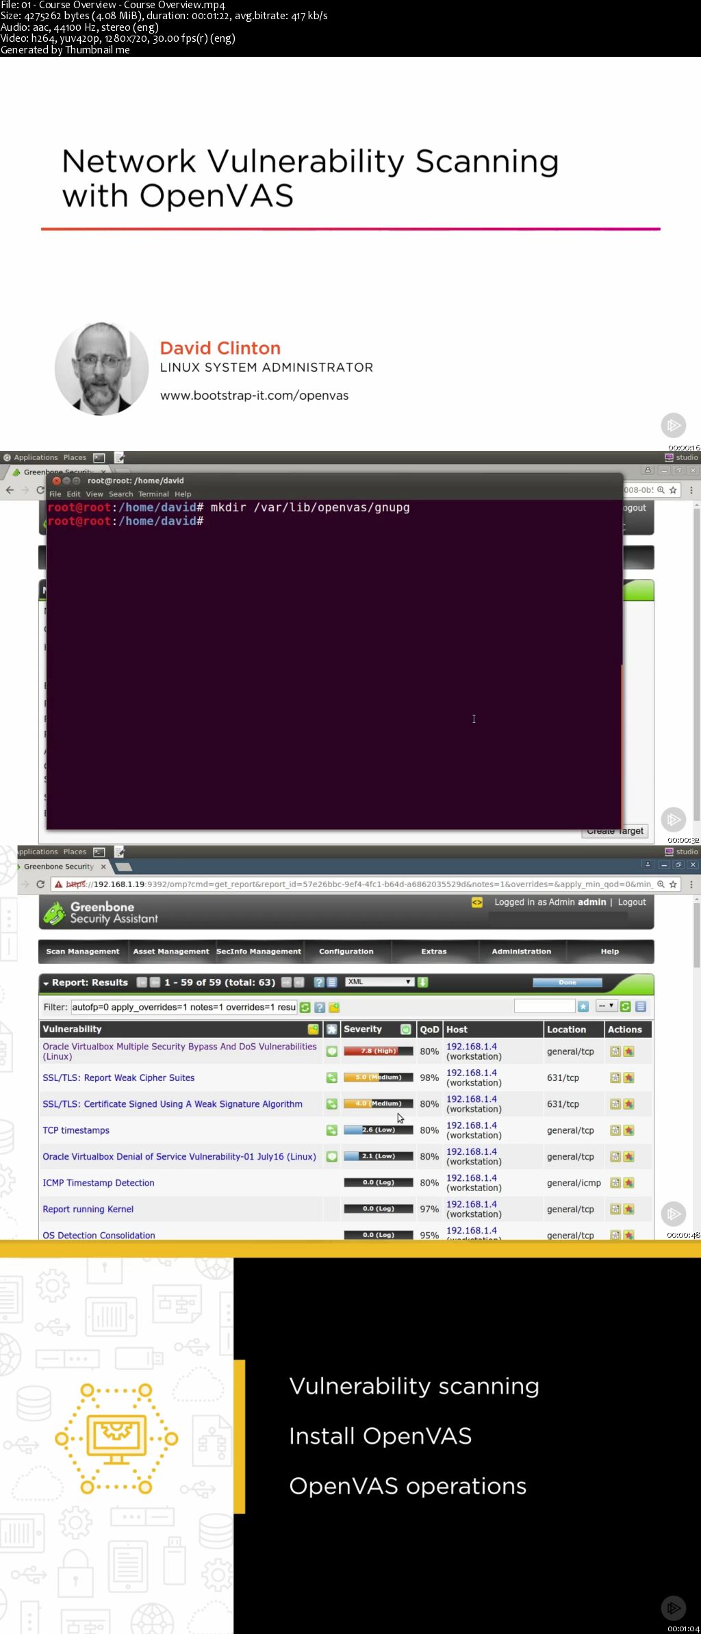The height and width of the screenshot is (1634, 701).
Task: Sort results by the Location column
Action: click(566, 1030)
